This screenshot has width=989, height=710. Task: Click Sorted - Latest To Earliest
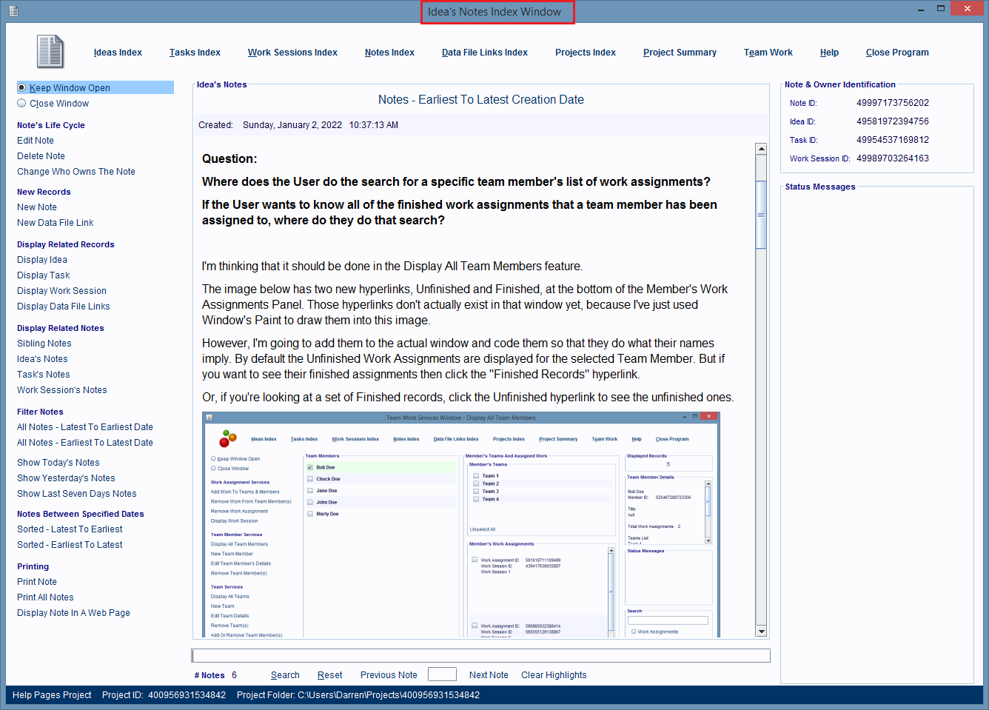70,529
